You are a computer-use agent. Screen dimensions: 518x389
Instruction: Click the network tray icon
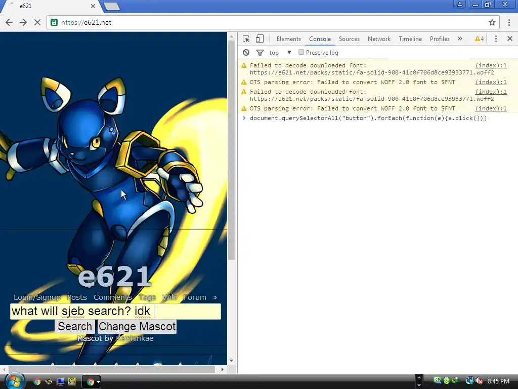click(x=469, y=381)
